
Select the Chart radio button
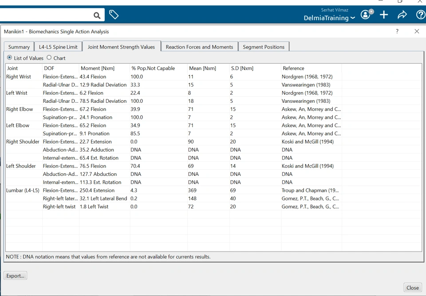[x=49, y=58]
